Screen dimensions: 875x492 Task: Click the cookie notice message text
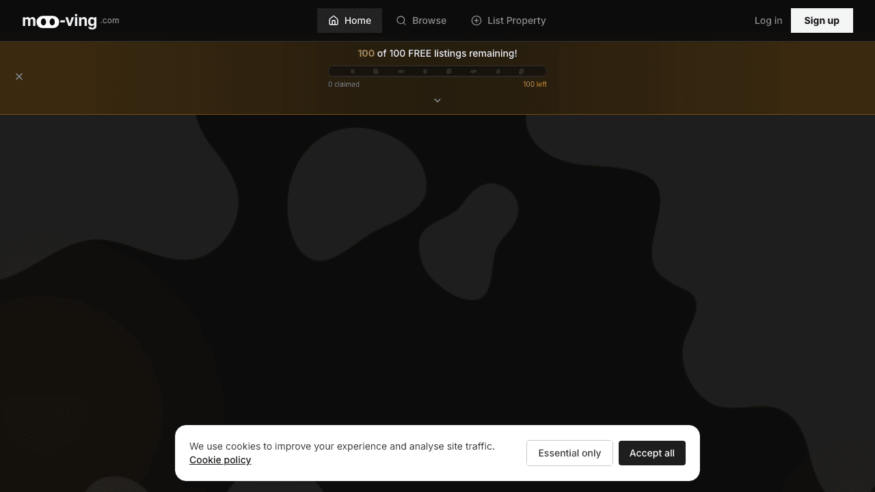tap(342, 446)
